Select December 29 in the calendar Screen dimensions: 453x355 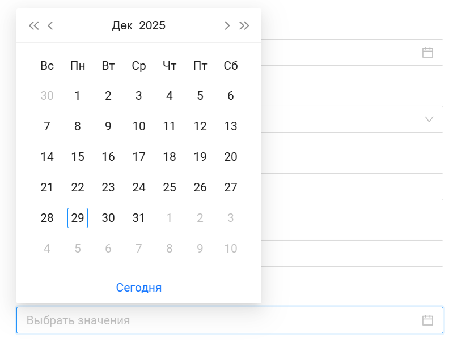point(78,218)
